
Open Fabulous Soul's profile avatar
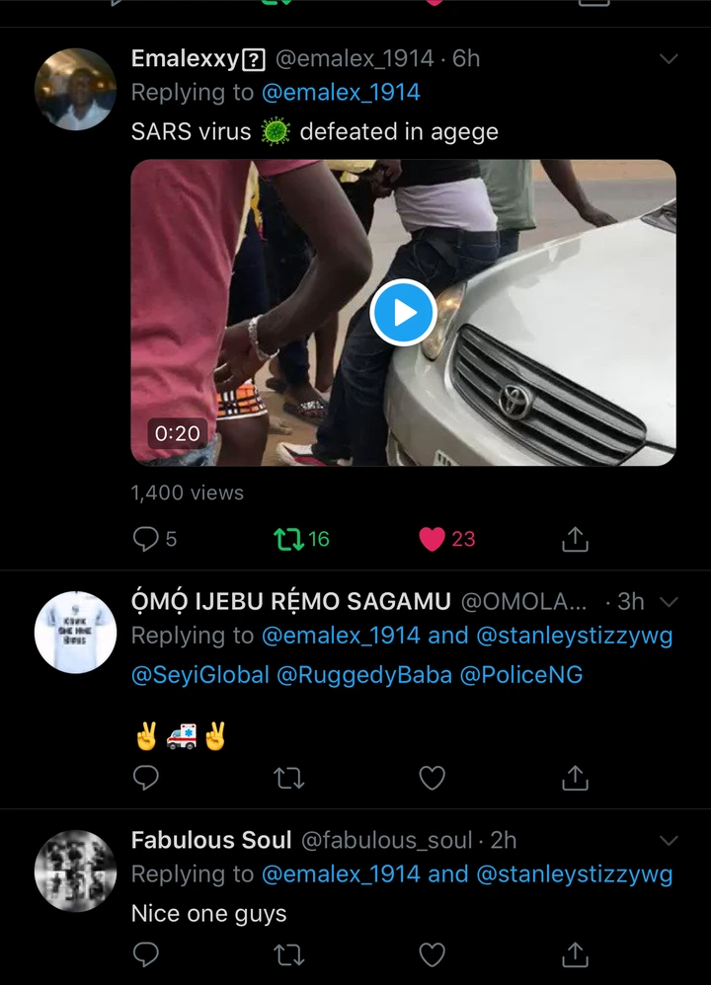(75, 871)
